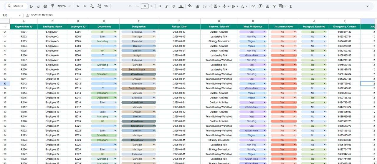Open Department dropdown for Employee 1
Viewport: 377px width, 164px height.
(x=115, y=32)
